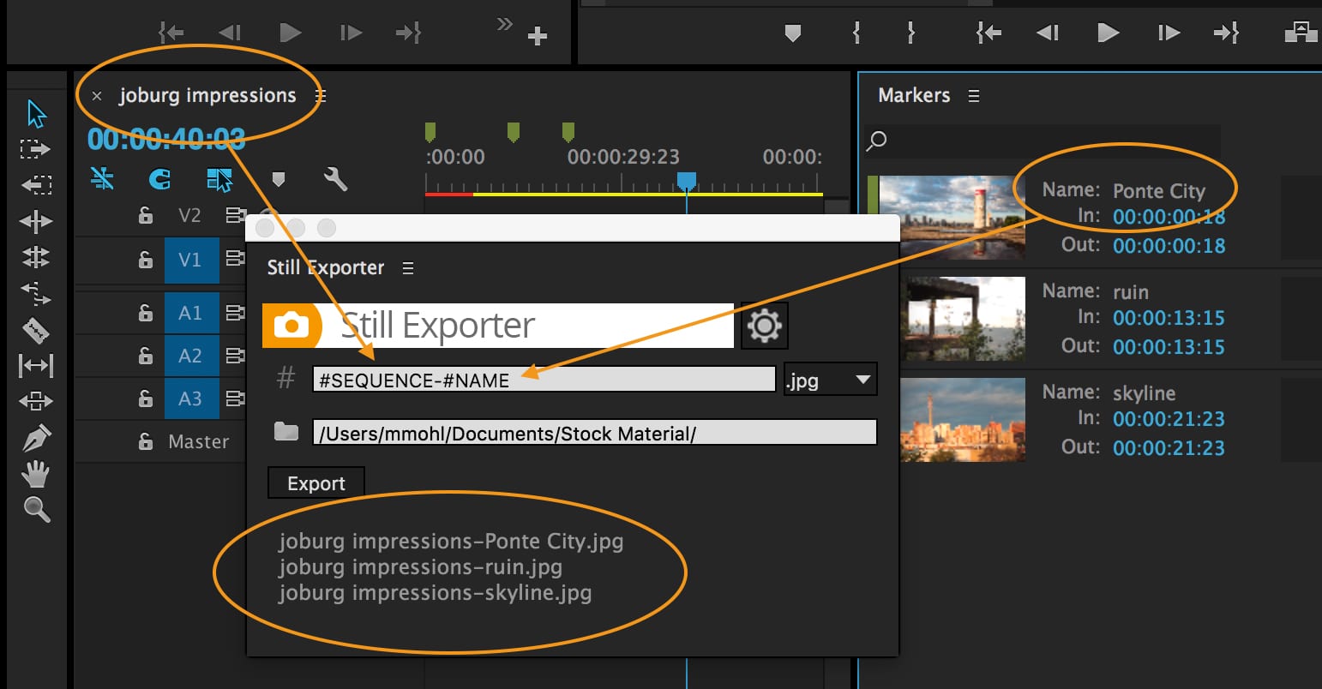Toggle timeline snap magnet
1322x689 pixels.
pyautogui.click(x=159, y=178)
